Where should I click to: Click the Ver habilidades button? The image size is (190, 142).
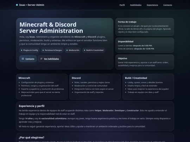click(50, 59)
